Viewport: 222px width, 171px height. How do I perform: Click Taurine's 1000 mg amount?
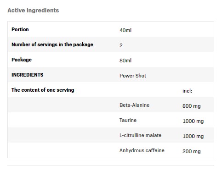point(193,121)
